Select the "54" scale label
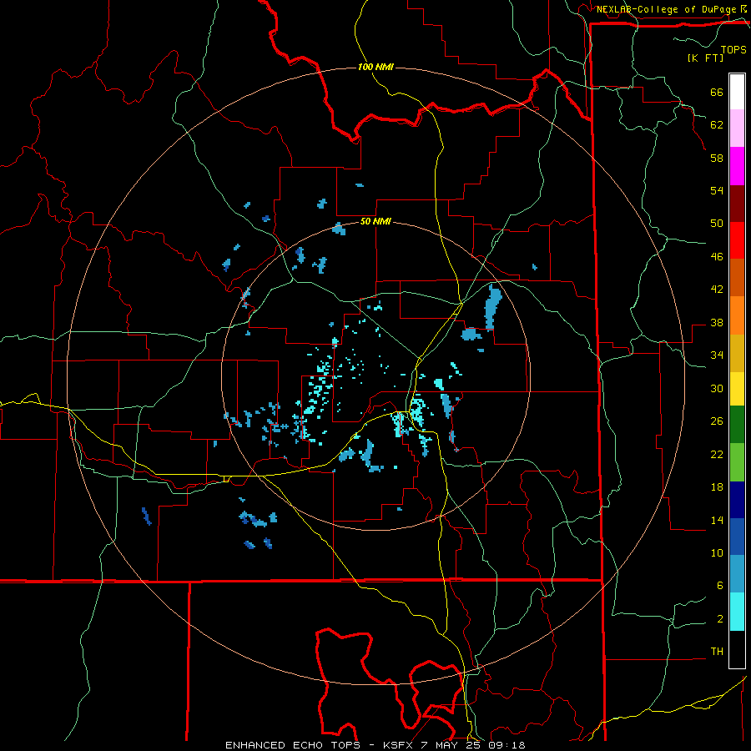Image resolution: width=751 pixels, height=751 pixels. coord(717,190)
